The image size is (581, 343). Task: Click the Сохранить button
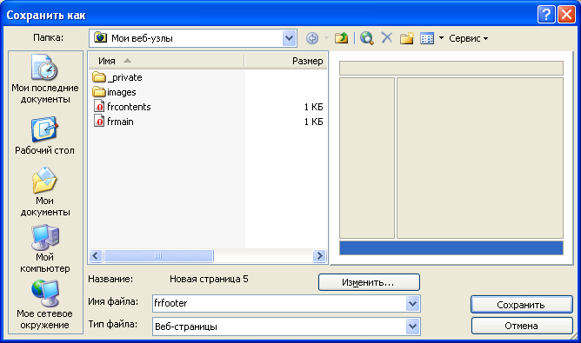tap(522, 305)
